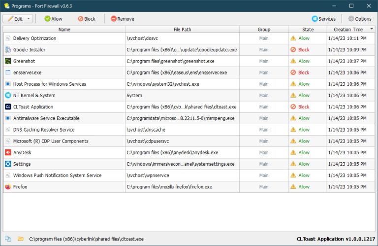Click the Host Process for Windows Services icon

[x=8, y=84]
